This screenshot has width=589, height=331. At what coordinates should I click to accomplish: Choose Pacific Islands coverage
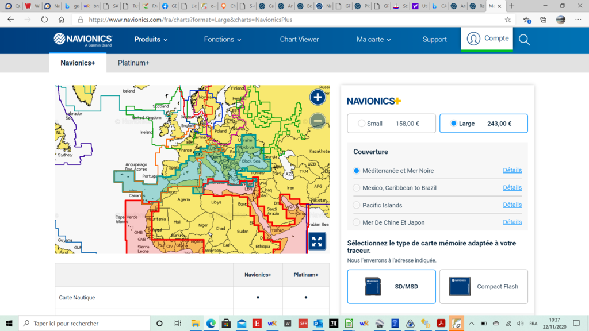[x=356, y=205]
